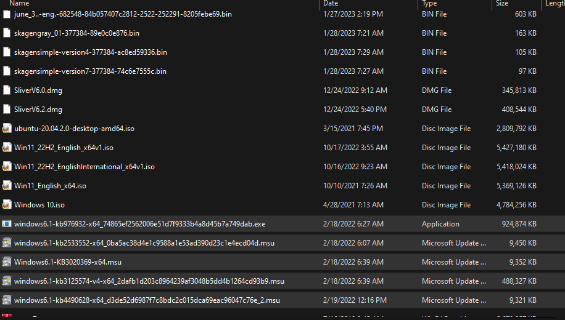The height and width of the screenshot is (320, 565).
Task: Select skagensimple-version7-377384-74c6e7555c.bin name
Action: coord(90,71)
